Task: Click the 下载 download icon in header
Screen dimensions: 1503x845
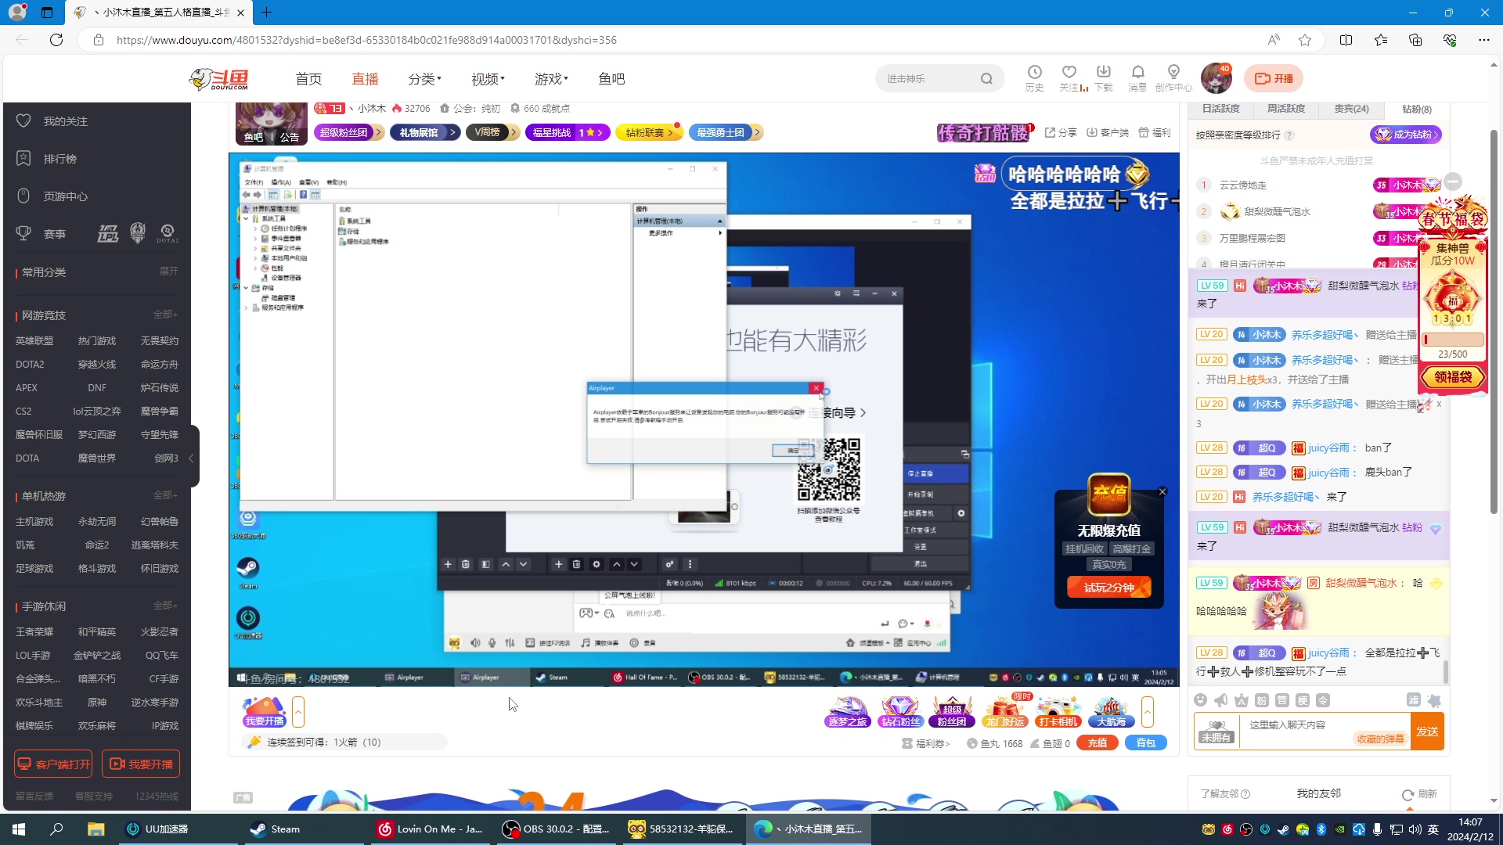Action: click(1104, 77)
